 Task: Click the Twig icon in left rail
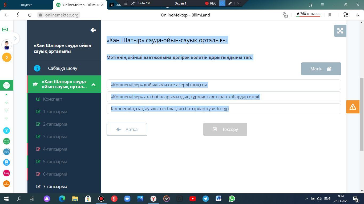point(7,173)
